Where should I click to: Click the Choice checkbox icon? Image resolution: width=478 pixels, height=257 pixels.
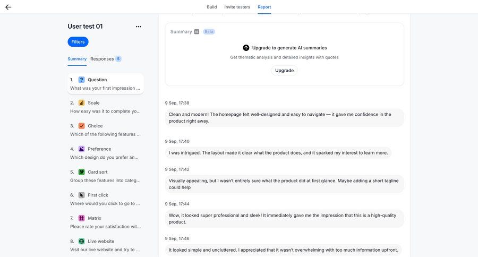coord(81,126)
